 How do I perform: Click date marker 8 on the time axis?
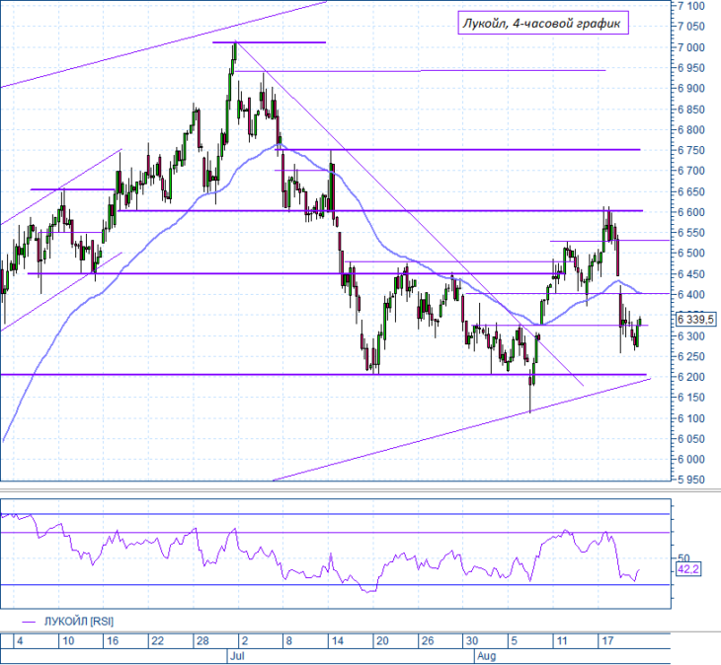point(288,640)
